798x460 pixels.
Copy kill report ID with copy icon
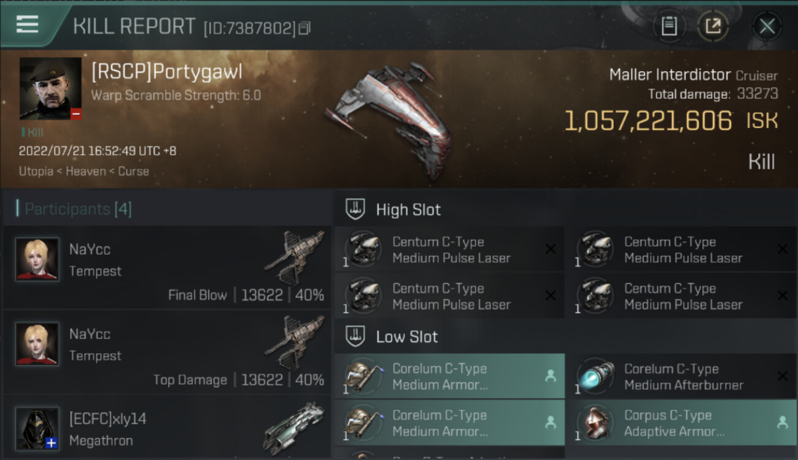click(x=305, y=28)
